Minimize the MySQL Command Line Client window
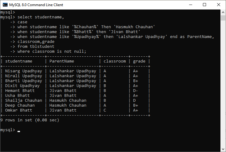The image size is (226, 152). [191, 5]
